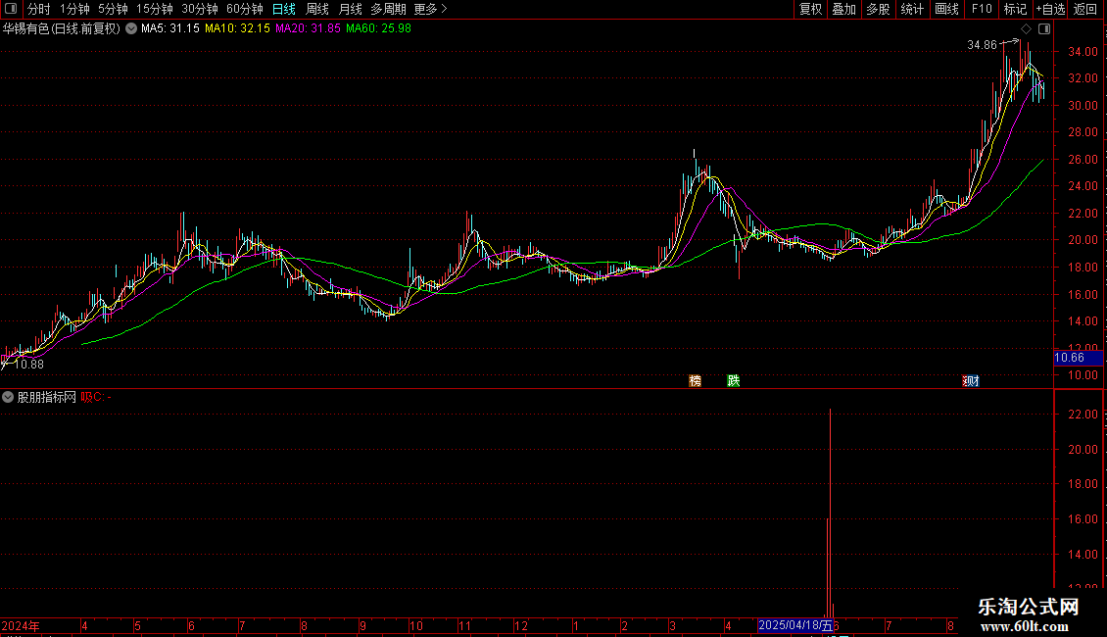Image resolution: width=1107 pixels, height=637 pixels.
Task: Select the 30分钟 period
Action: pos(200,9)
